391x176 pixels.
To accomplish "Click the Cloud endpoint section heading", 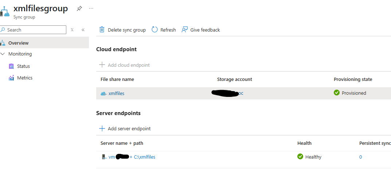I will pyautogui.click(x=117, y=49).
